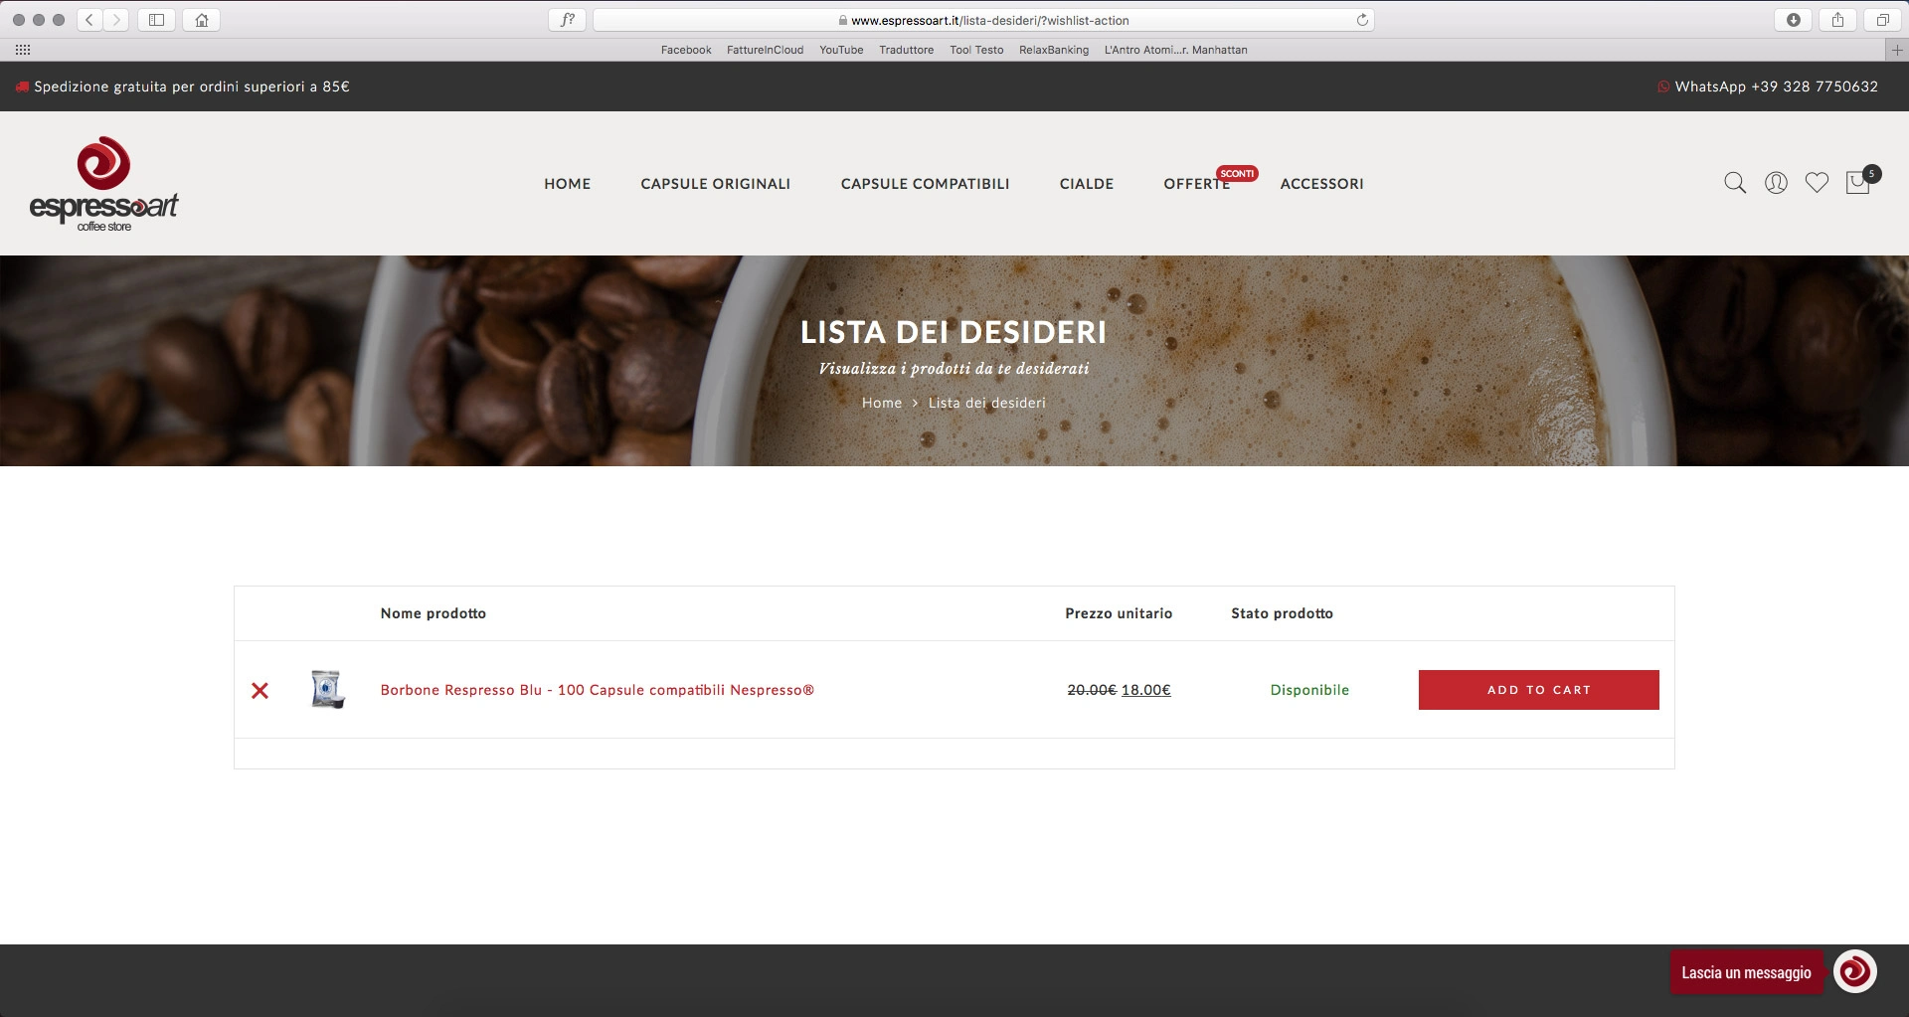Image resolution: width=1909 pixels, height=1017 pixels.
Task: Open the chat bubble icon
Action: tap(1854, 971)
